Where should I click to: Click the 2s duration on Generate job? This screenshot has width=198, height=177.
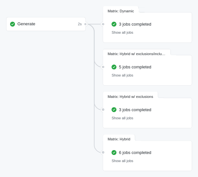tap(80, 24)
